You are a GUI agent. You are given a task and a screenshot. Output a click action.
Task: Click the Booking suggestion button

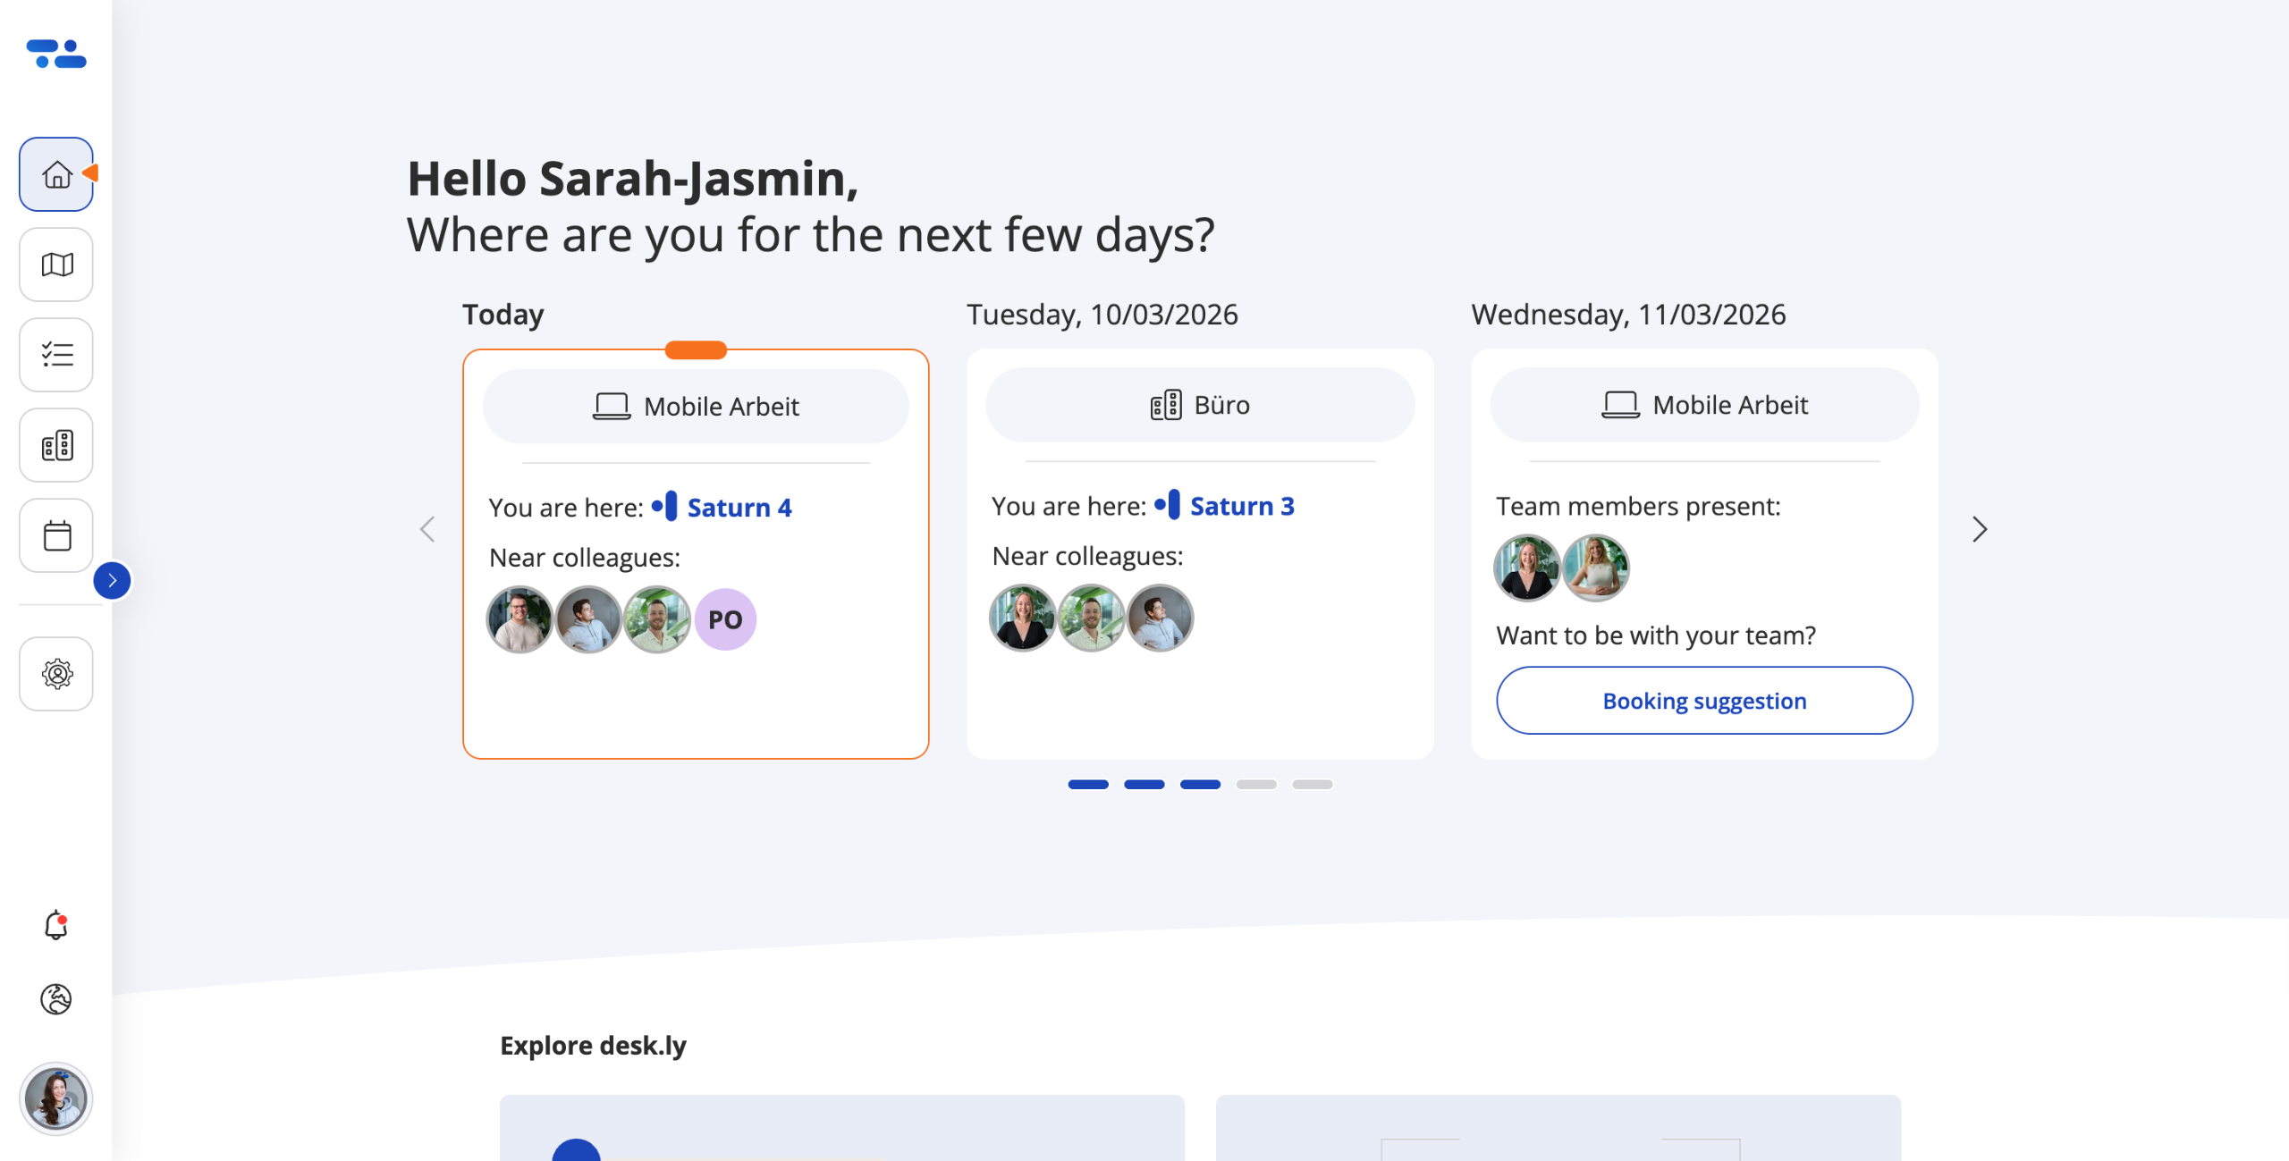(x=1703, y=701)
